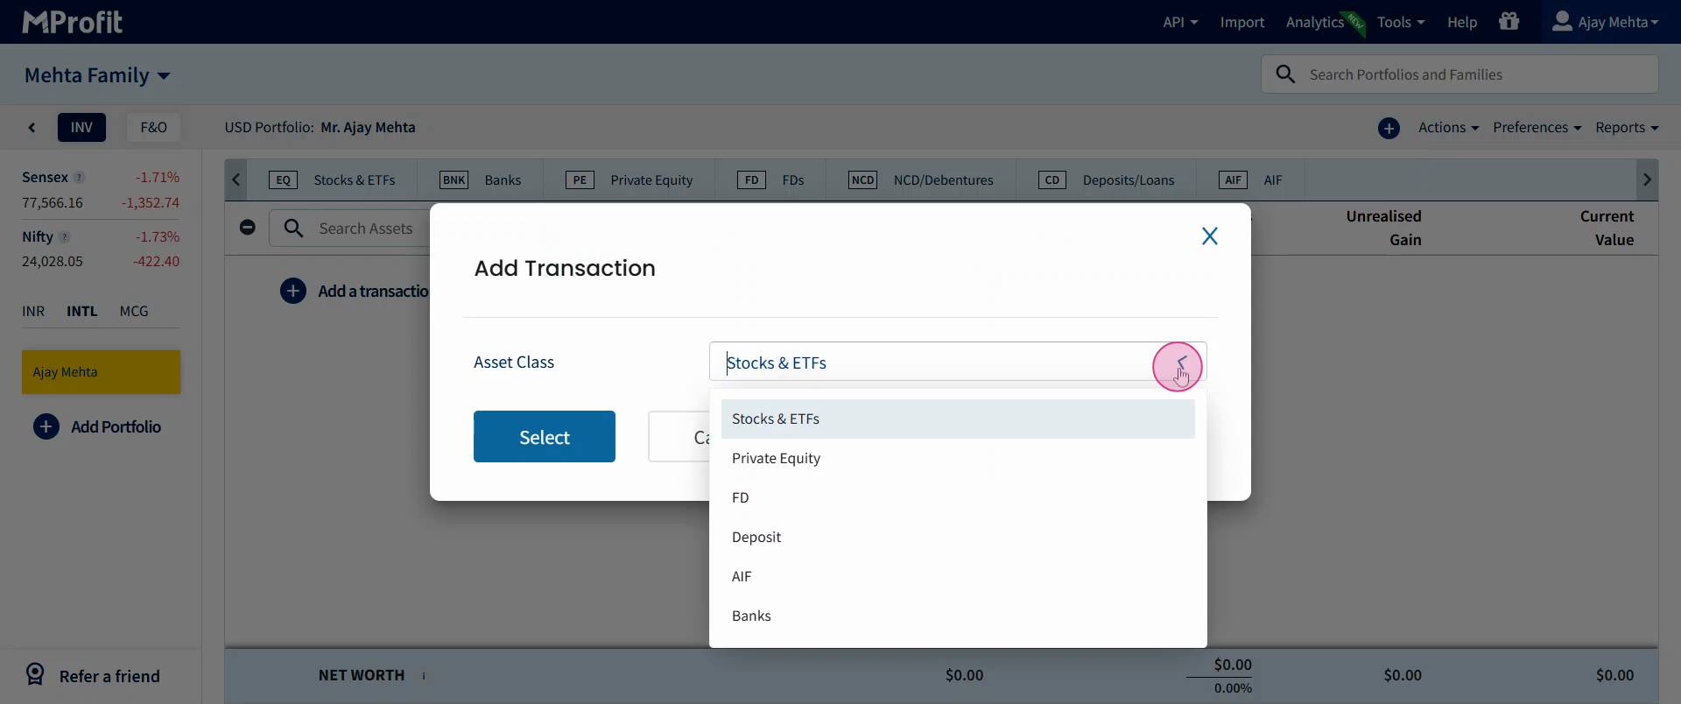Click the collapse-all minus icon
Screen dimensions: 1681x704
[248, 228]
